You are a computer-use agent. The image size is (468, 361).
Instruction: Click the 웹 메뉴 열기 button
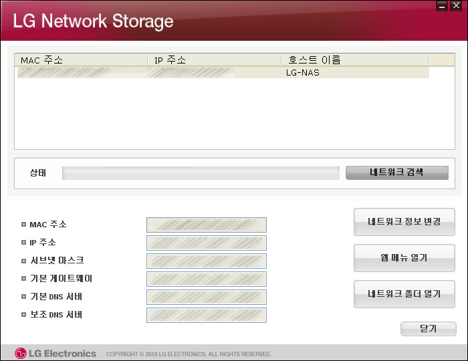(x=404, y=258)
